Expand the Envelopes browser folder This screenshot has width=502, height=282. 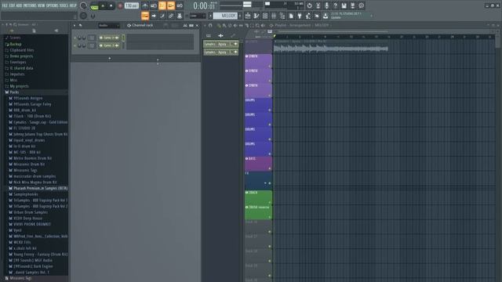pos(17,63)
